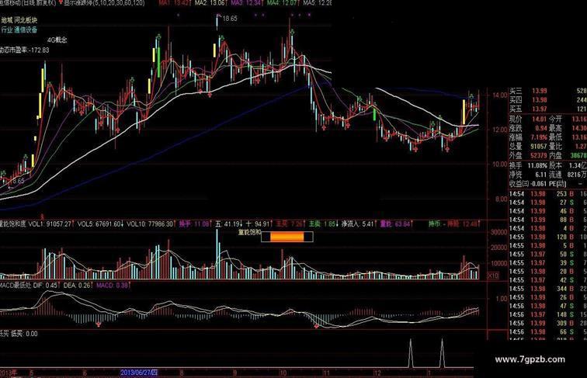Screen dimensions: 587x378
Task: Click the DEA: 0.26 value
Action: (x=78, y=285)
